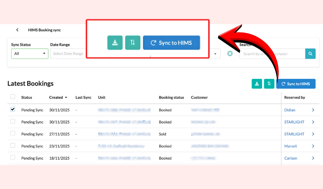The width and height of the screenshot is (323, 189).
Task: Check the booking row dated 23/11/2025
Action: tap(13, 146)
